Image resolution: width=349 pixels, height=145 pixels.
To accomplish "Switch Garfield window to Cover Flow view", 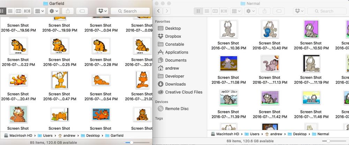I will pos(27,11).
